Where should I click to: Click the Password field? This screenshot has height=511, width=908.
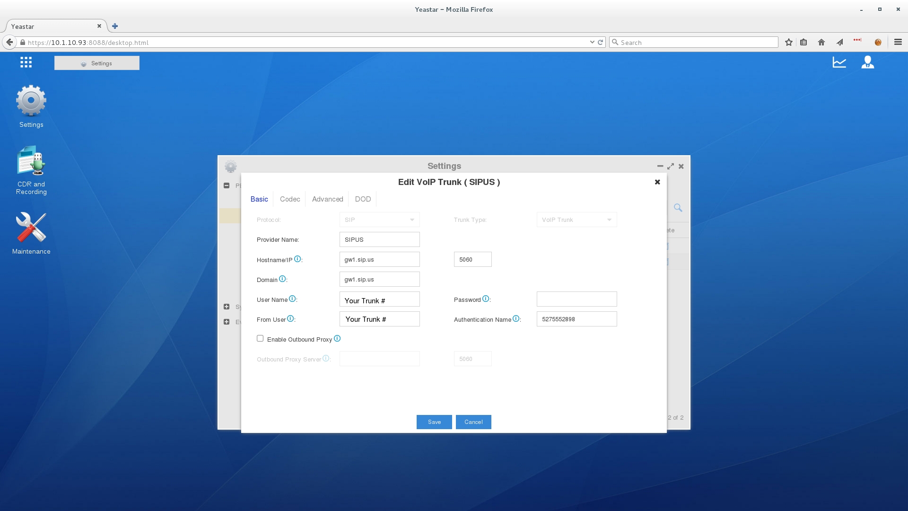[x=576, y=299]
